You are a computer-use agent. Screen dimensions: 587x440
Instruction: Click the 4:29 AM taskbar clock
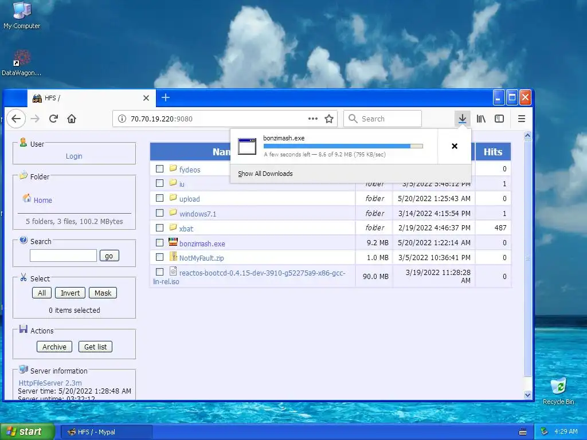pos(566,432)
